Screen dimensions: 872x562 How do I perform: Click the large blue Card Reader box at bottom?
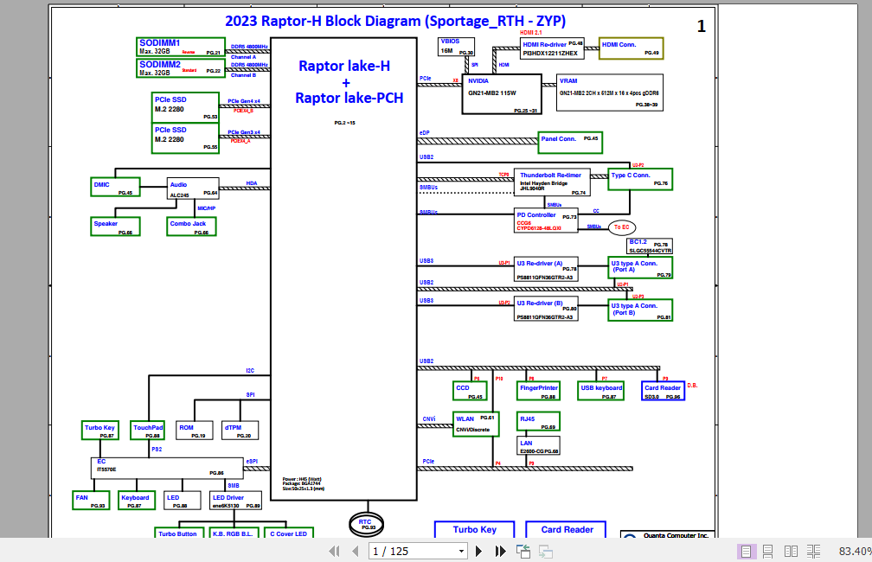tap(566, 530)
